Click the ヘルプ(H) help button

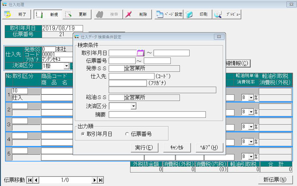tap(209, 147)
